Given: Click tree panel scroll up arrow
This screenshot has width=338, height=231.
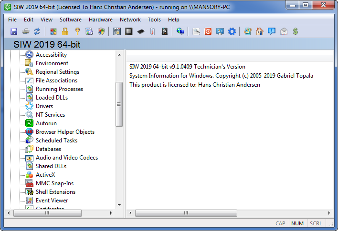Looking at the screenshot, I should pos(119,55).
